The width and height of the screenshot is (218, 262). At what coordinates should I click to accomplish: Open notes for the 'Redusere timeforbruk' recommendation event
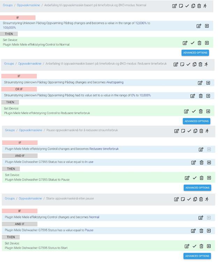coord(182,64)
